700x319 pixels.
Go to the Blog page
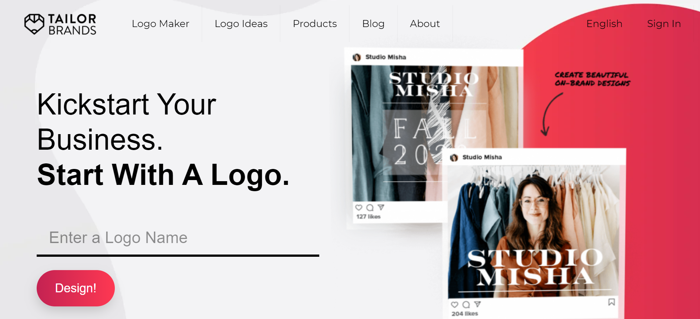tap(373, 24)
